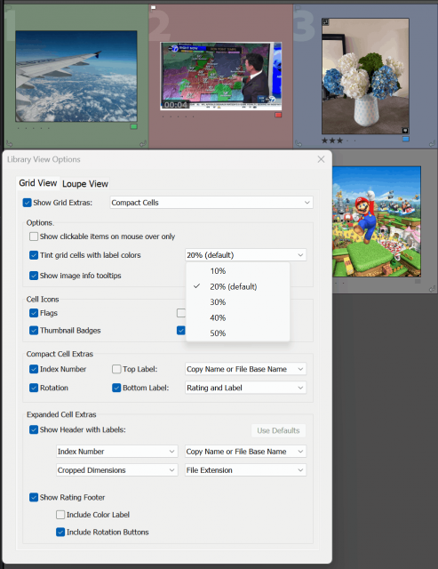Close the Library View Options dialog
The height and width of the screenshot is (569, 438).
click(x=321, y=159)
